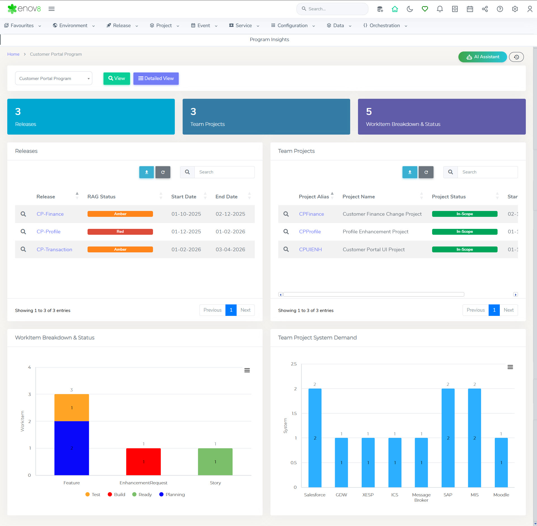This screenshot has height=526, width=537.
Task: Toggle dark mode moon icon
Action: coord(410,9)
